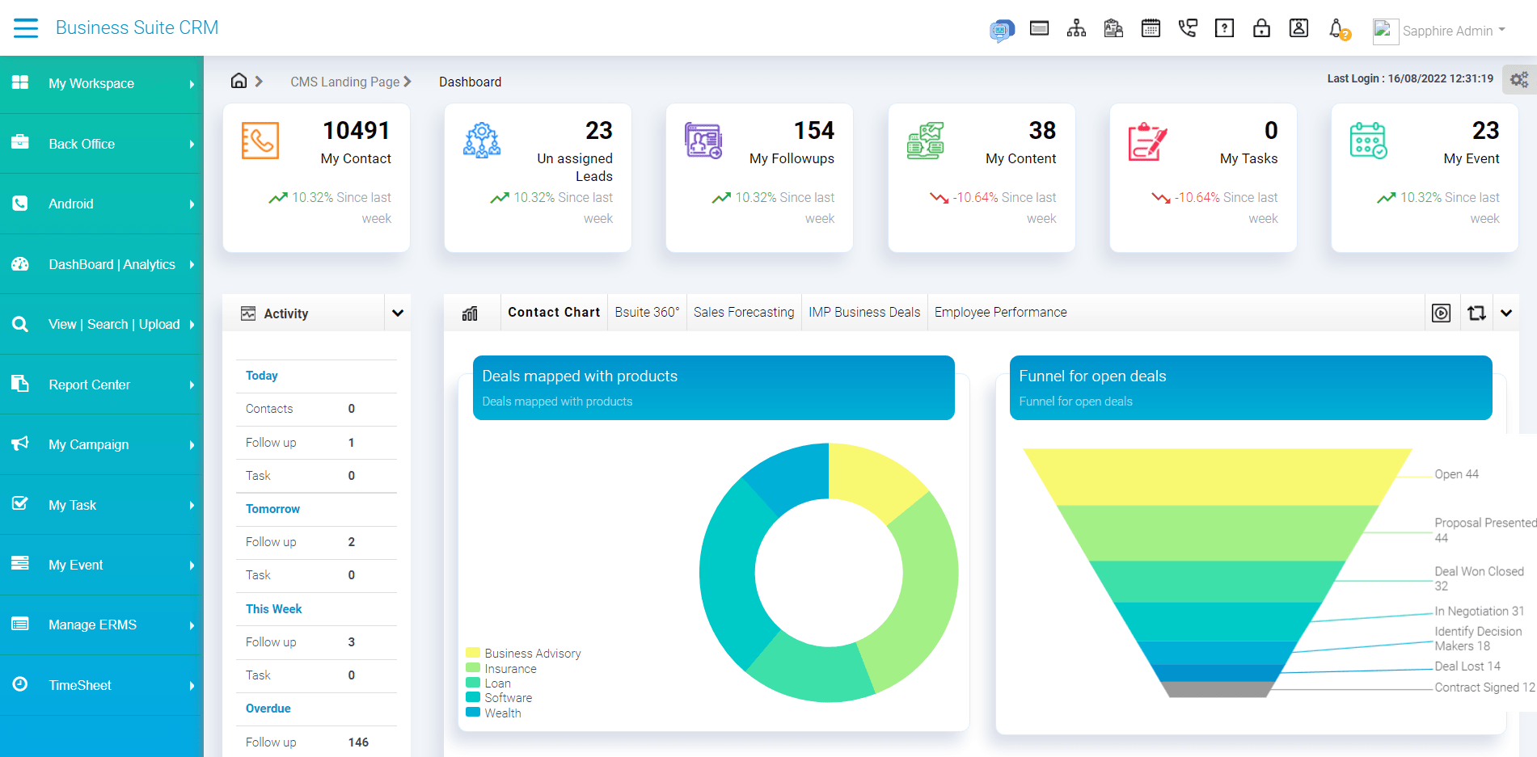The image size is (1537, 757).
Task: Open the Today activity section
Action: point(261,376)
